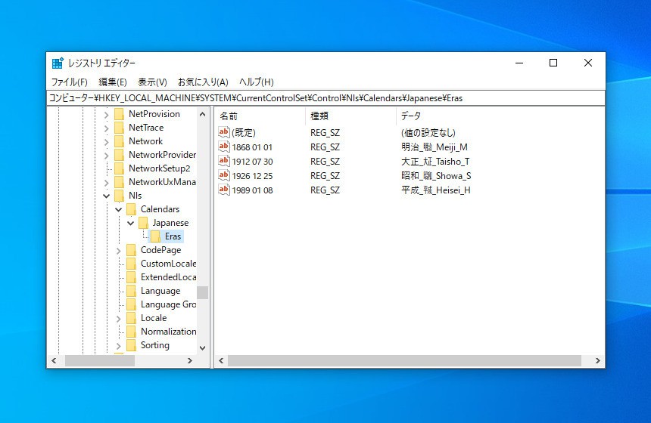Select the string icon for 1868 01 01
651x423 pixels.
[223, 147]
